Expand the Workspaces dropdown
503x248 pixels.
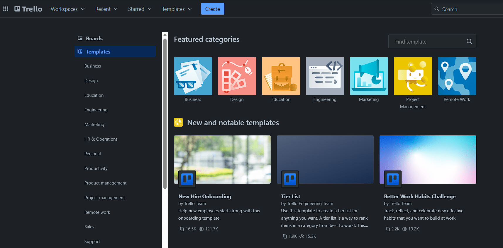68,9
